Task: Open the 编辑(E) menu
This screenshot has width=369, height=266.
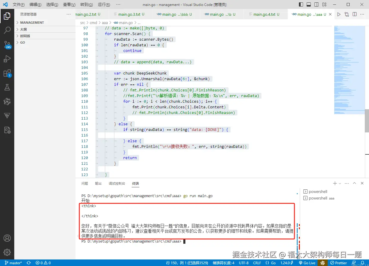Action: (35, 4)
